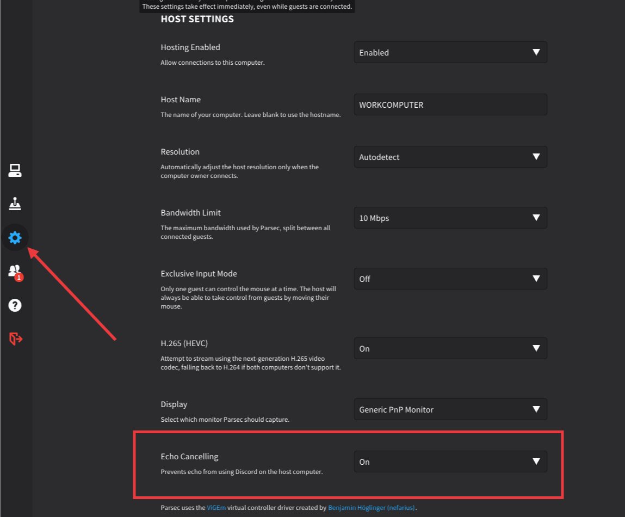
Task: Toggle the Echo Cancelling On dropdown
Action: pyautogui.click(x=450, y=462)
